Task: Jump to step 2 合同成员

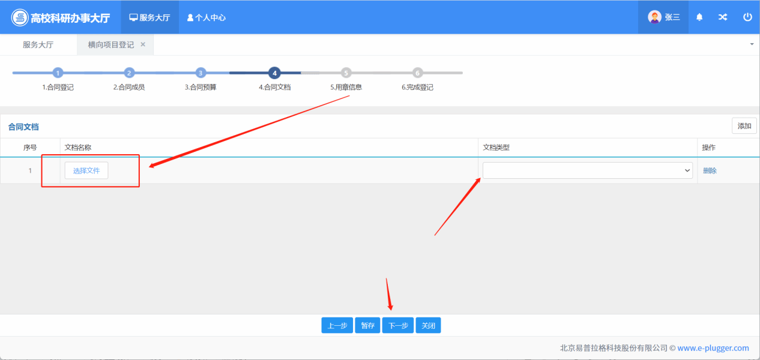Action: coord(129,73)
